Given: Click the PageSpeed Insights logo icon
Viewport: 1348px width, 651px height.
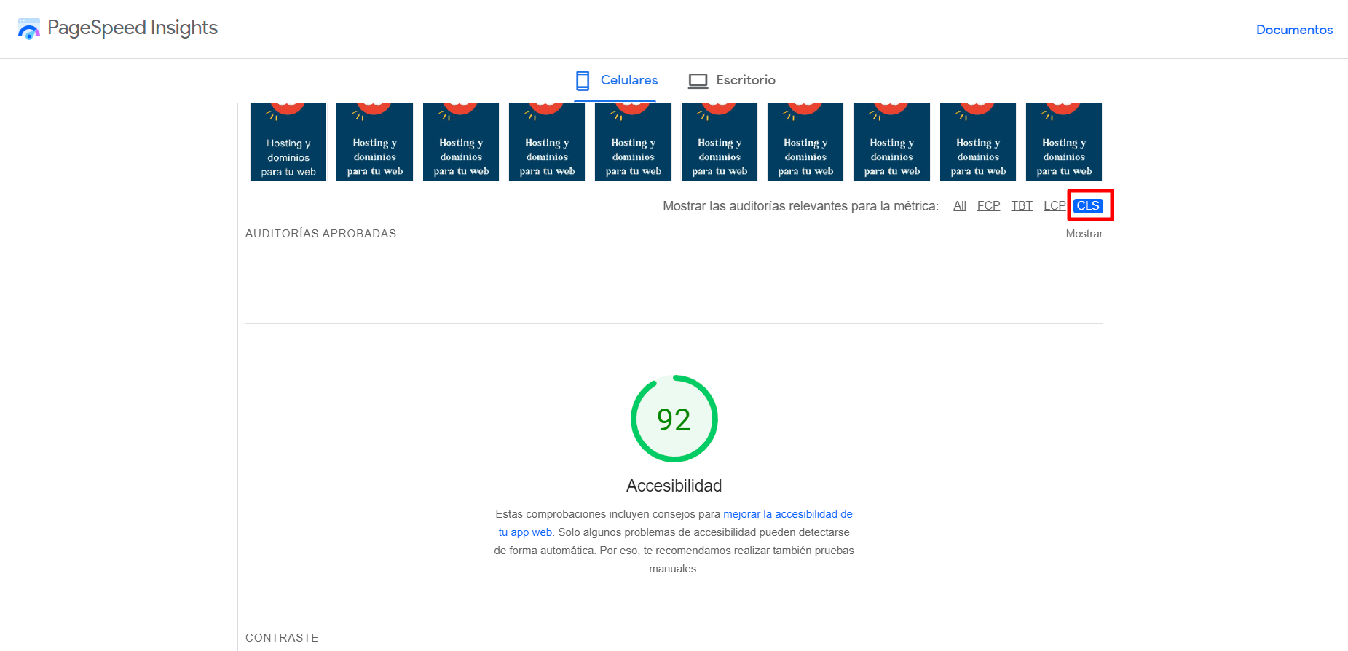Looking at the screenshot, I should (29, 29).
